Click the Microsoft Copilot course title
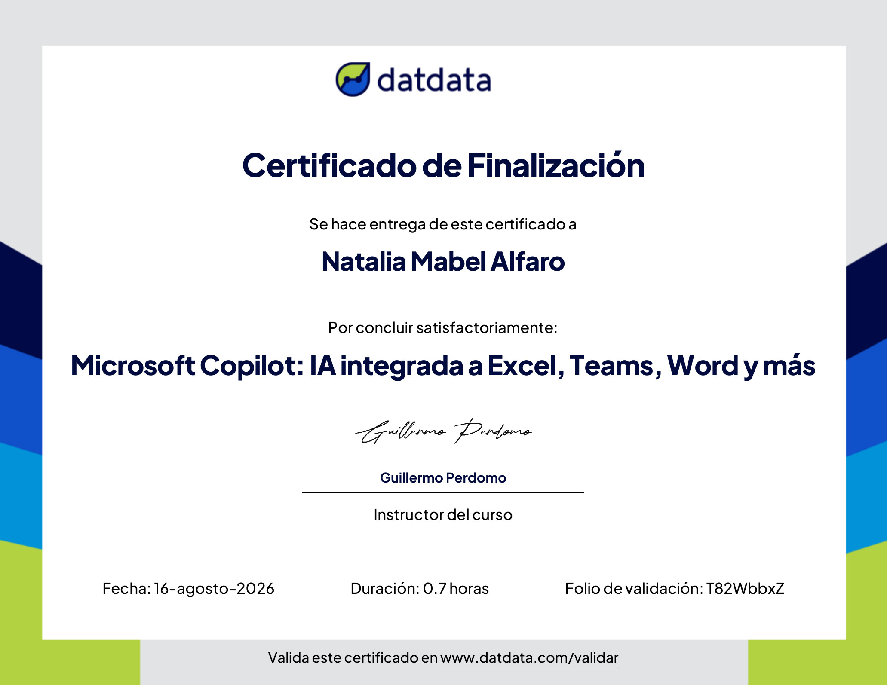887x685 pixels. [x=443, y=366]
